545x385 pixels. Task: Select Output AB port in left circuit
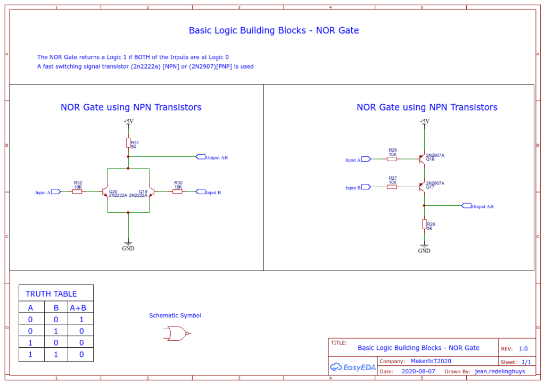(x=212, y=157)
